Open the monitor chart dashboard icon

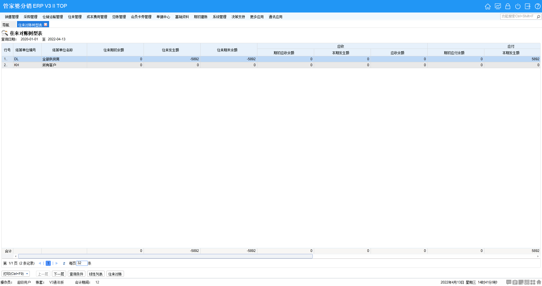pyautogui.click(x=498, y=6)
